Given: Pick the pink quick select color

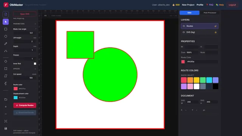Looking at the screenshot, I should pyautogui.click(x=190, y=87).
